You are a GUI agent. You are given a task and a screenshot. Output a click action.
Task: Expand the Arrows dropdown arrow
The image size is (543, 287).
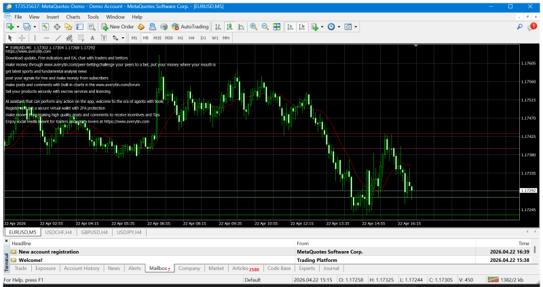tap(123, 38)
